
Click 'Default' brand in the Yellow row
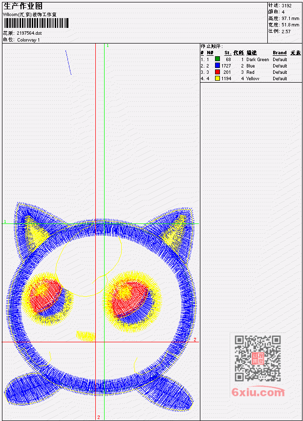click(x=280, y=79)
